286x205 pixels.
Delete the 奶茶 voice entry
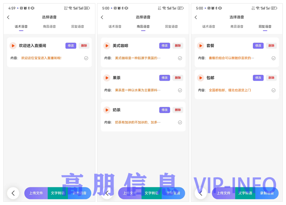click(x=178, y=110)
